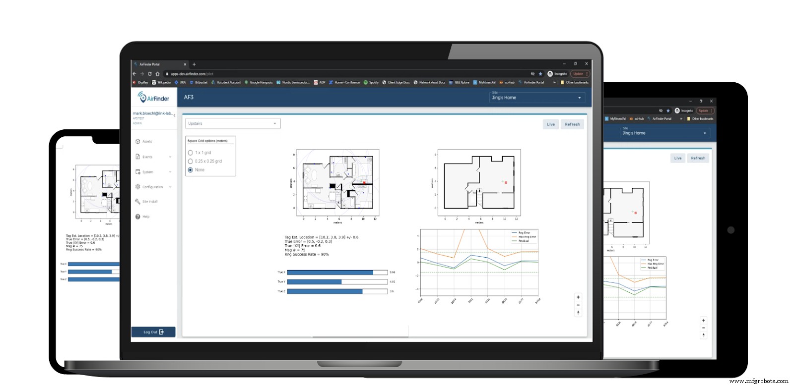This screenshot has height=386, width=794.
Task: Zoom out with the minus control on tablet
Action: coord(703,328)
